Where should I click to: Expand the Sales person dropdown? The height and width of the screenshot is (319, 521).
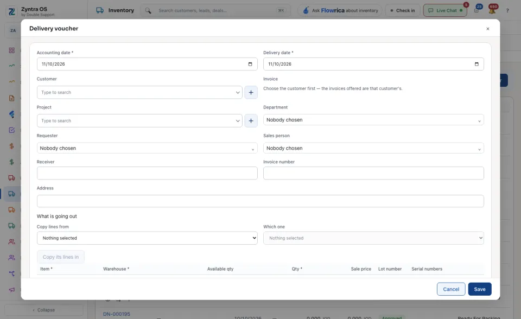(373, 148)
